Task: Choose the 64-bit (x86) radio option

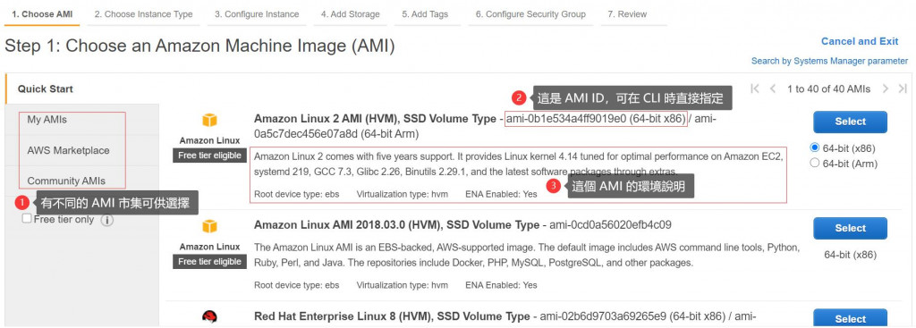Action: 815,147
